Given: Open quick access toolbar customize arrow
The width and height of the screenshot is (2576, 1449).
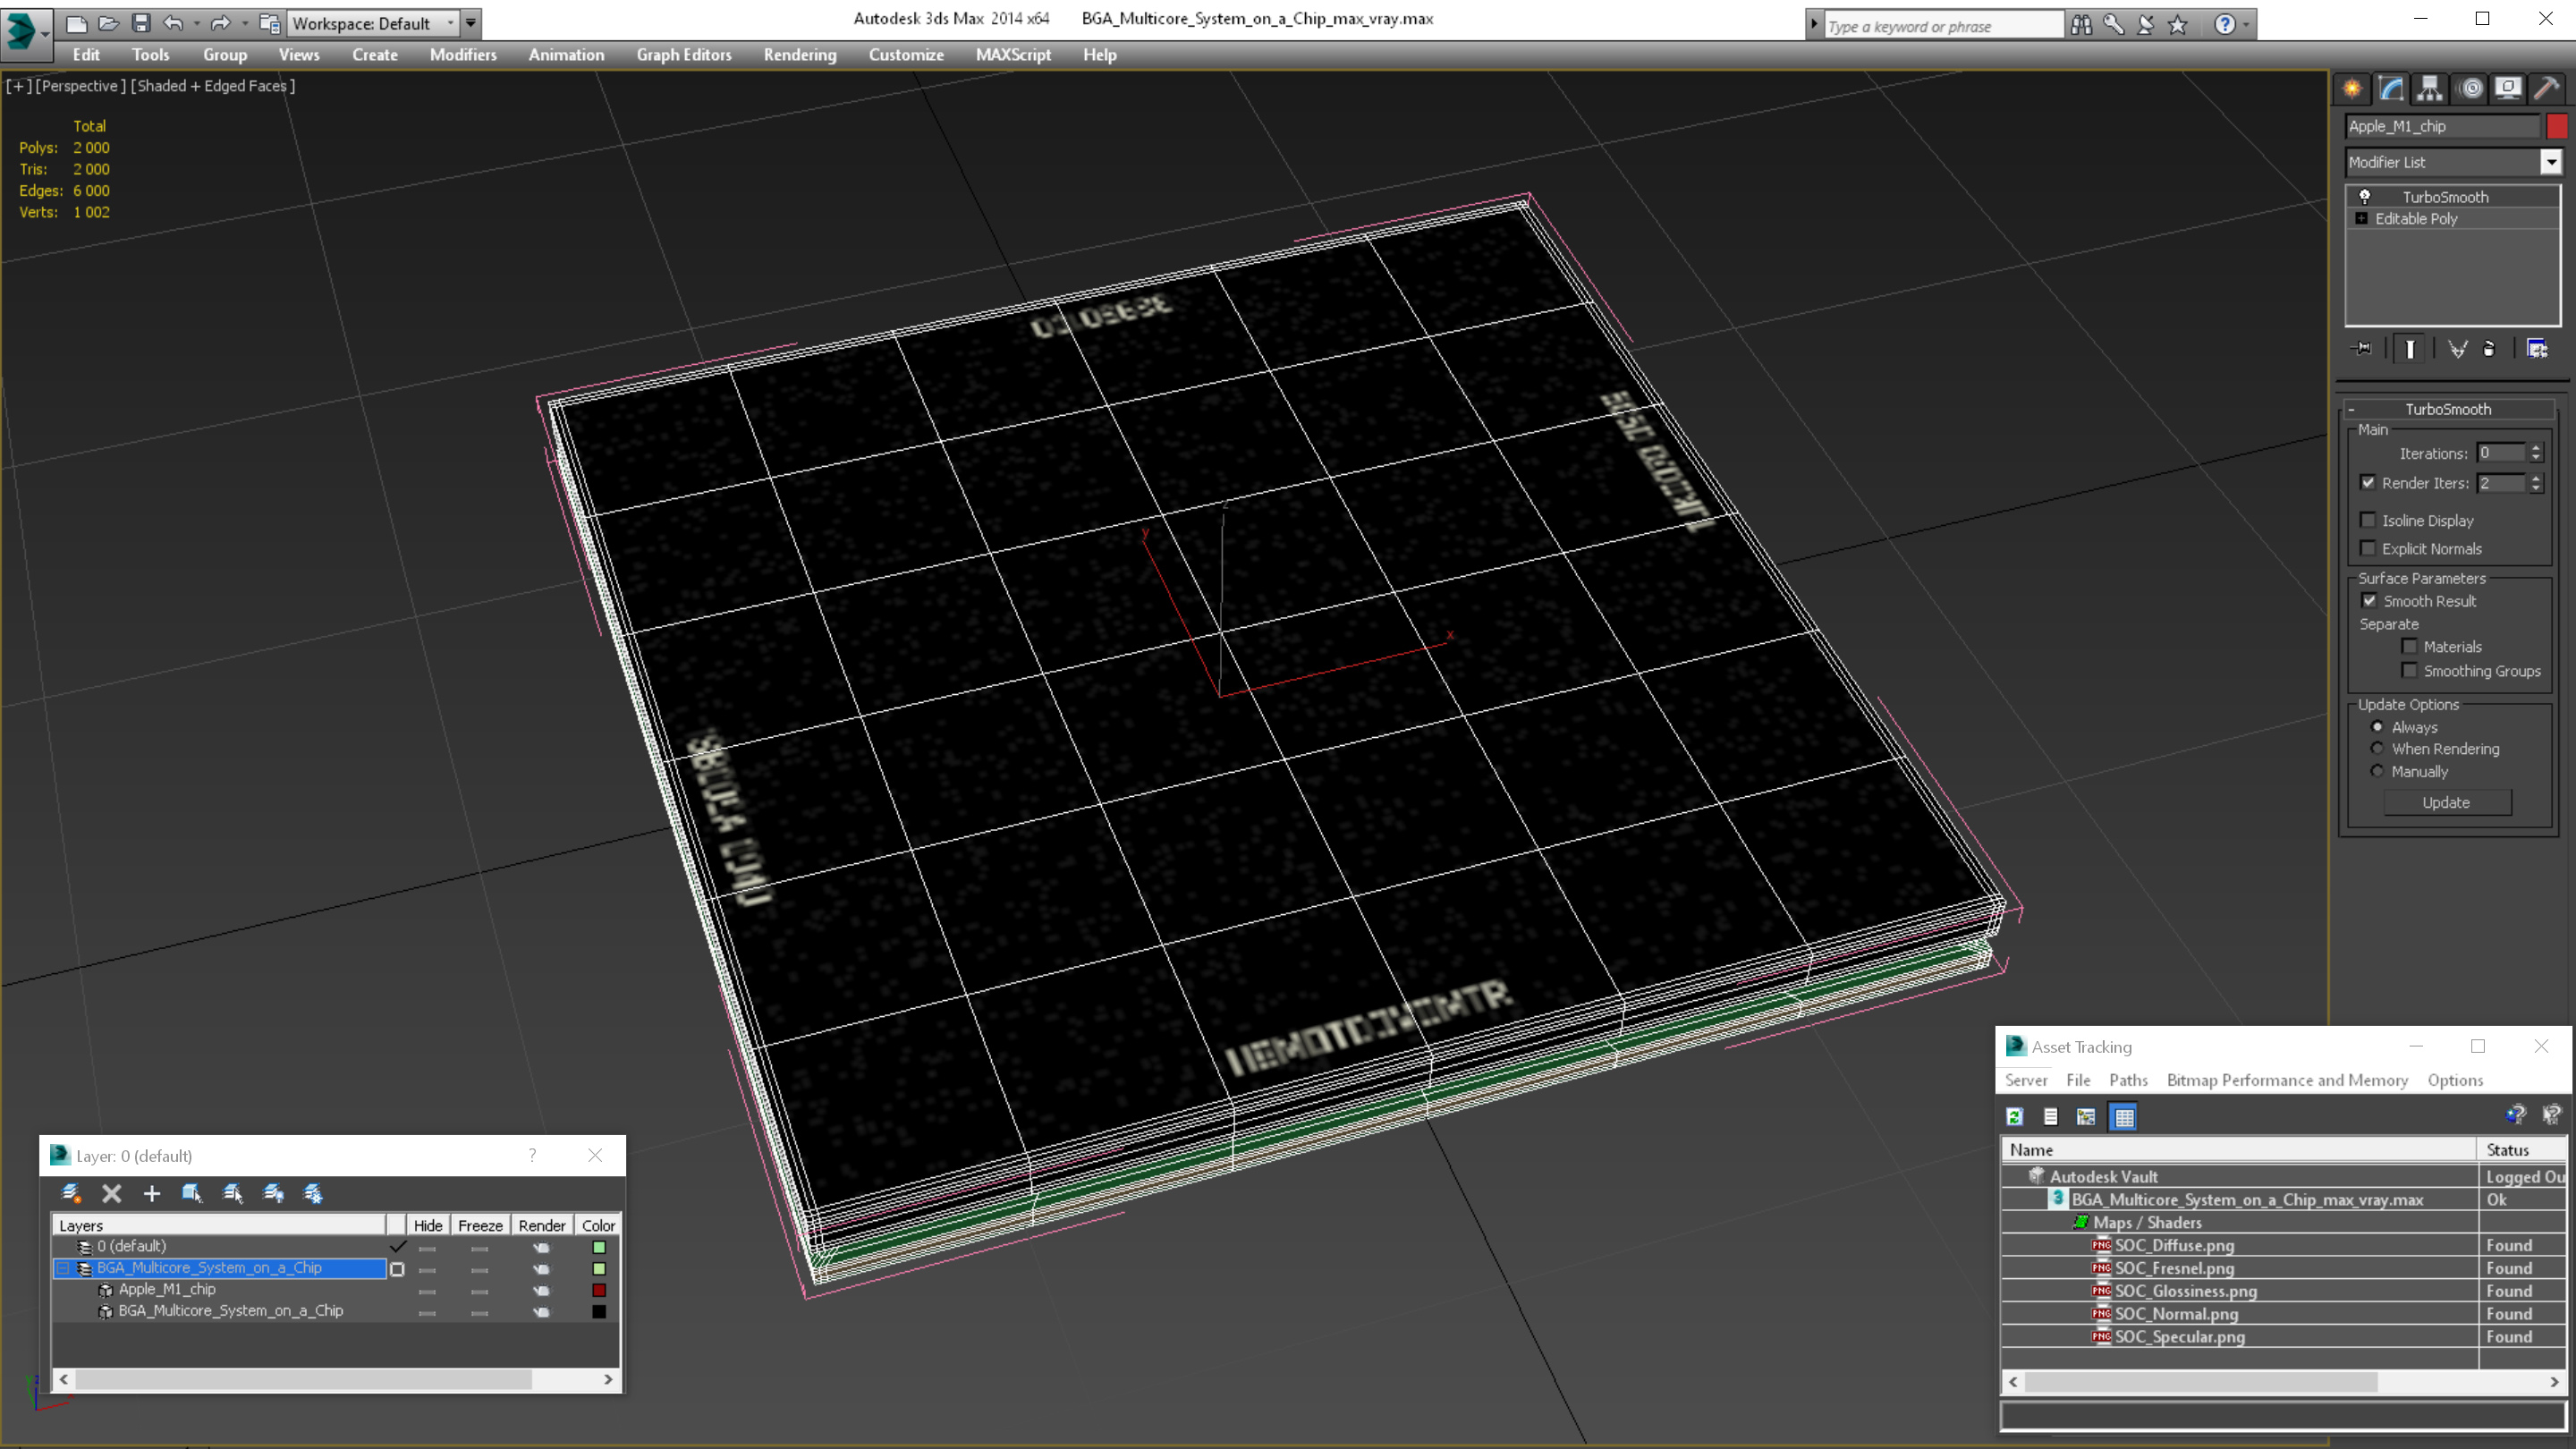Looking at the screenshot, I should pyautogui.click(x=471, y=23).
